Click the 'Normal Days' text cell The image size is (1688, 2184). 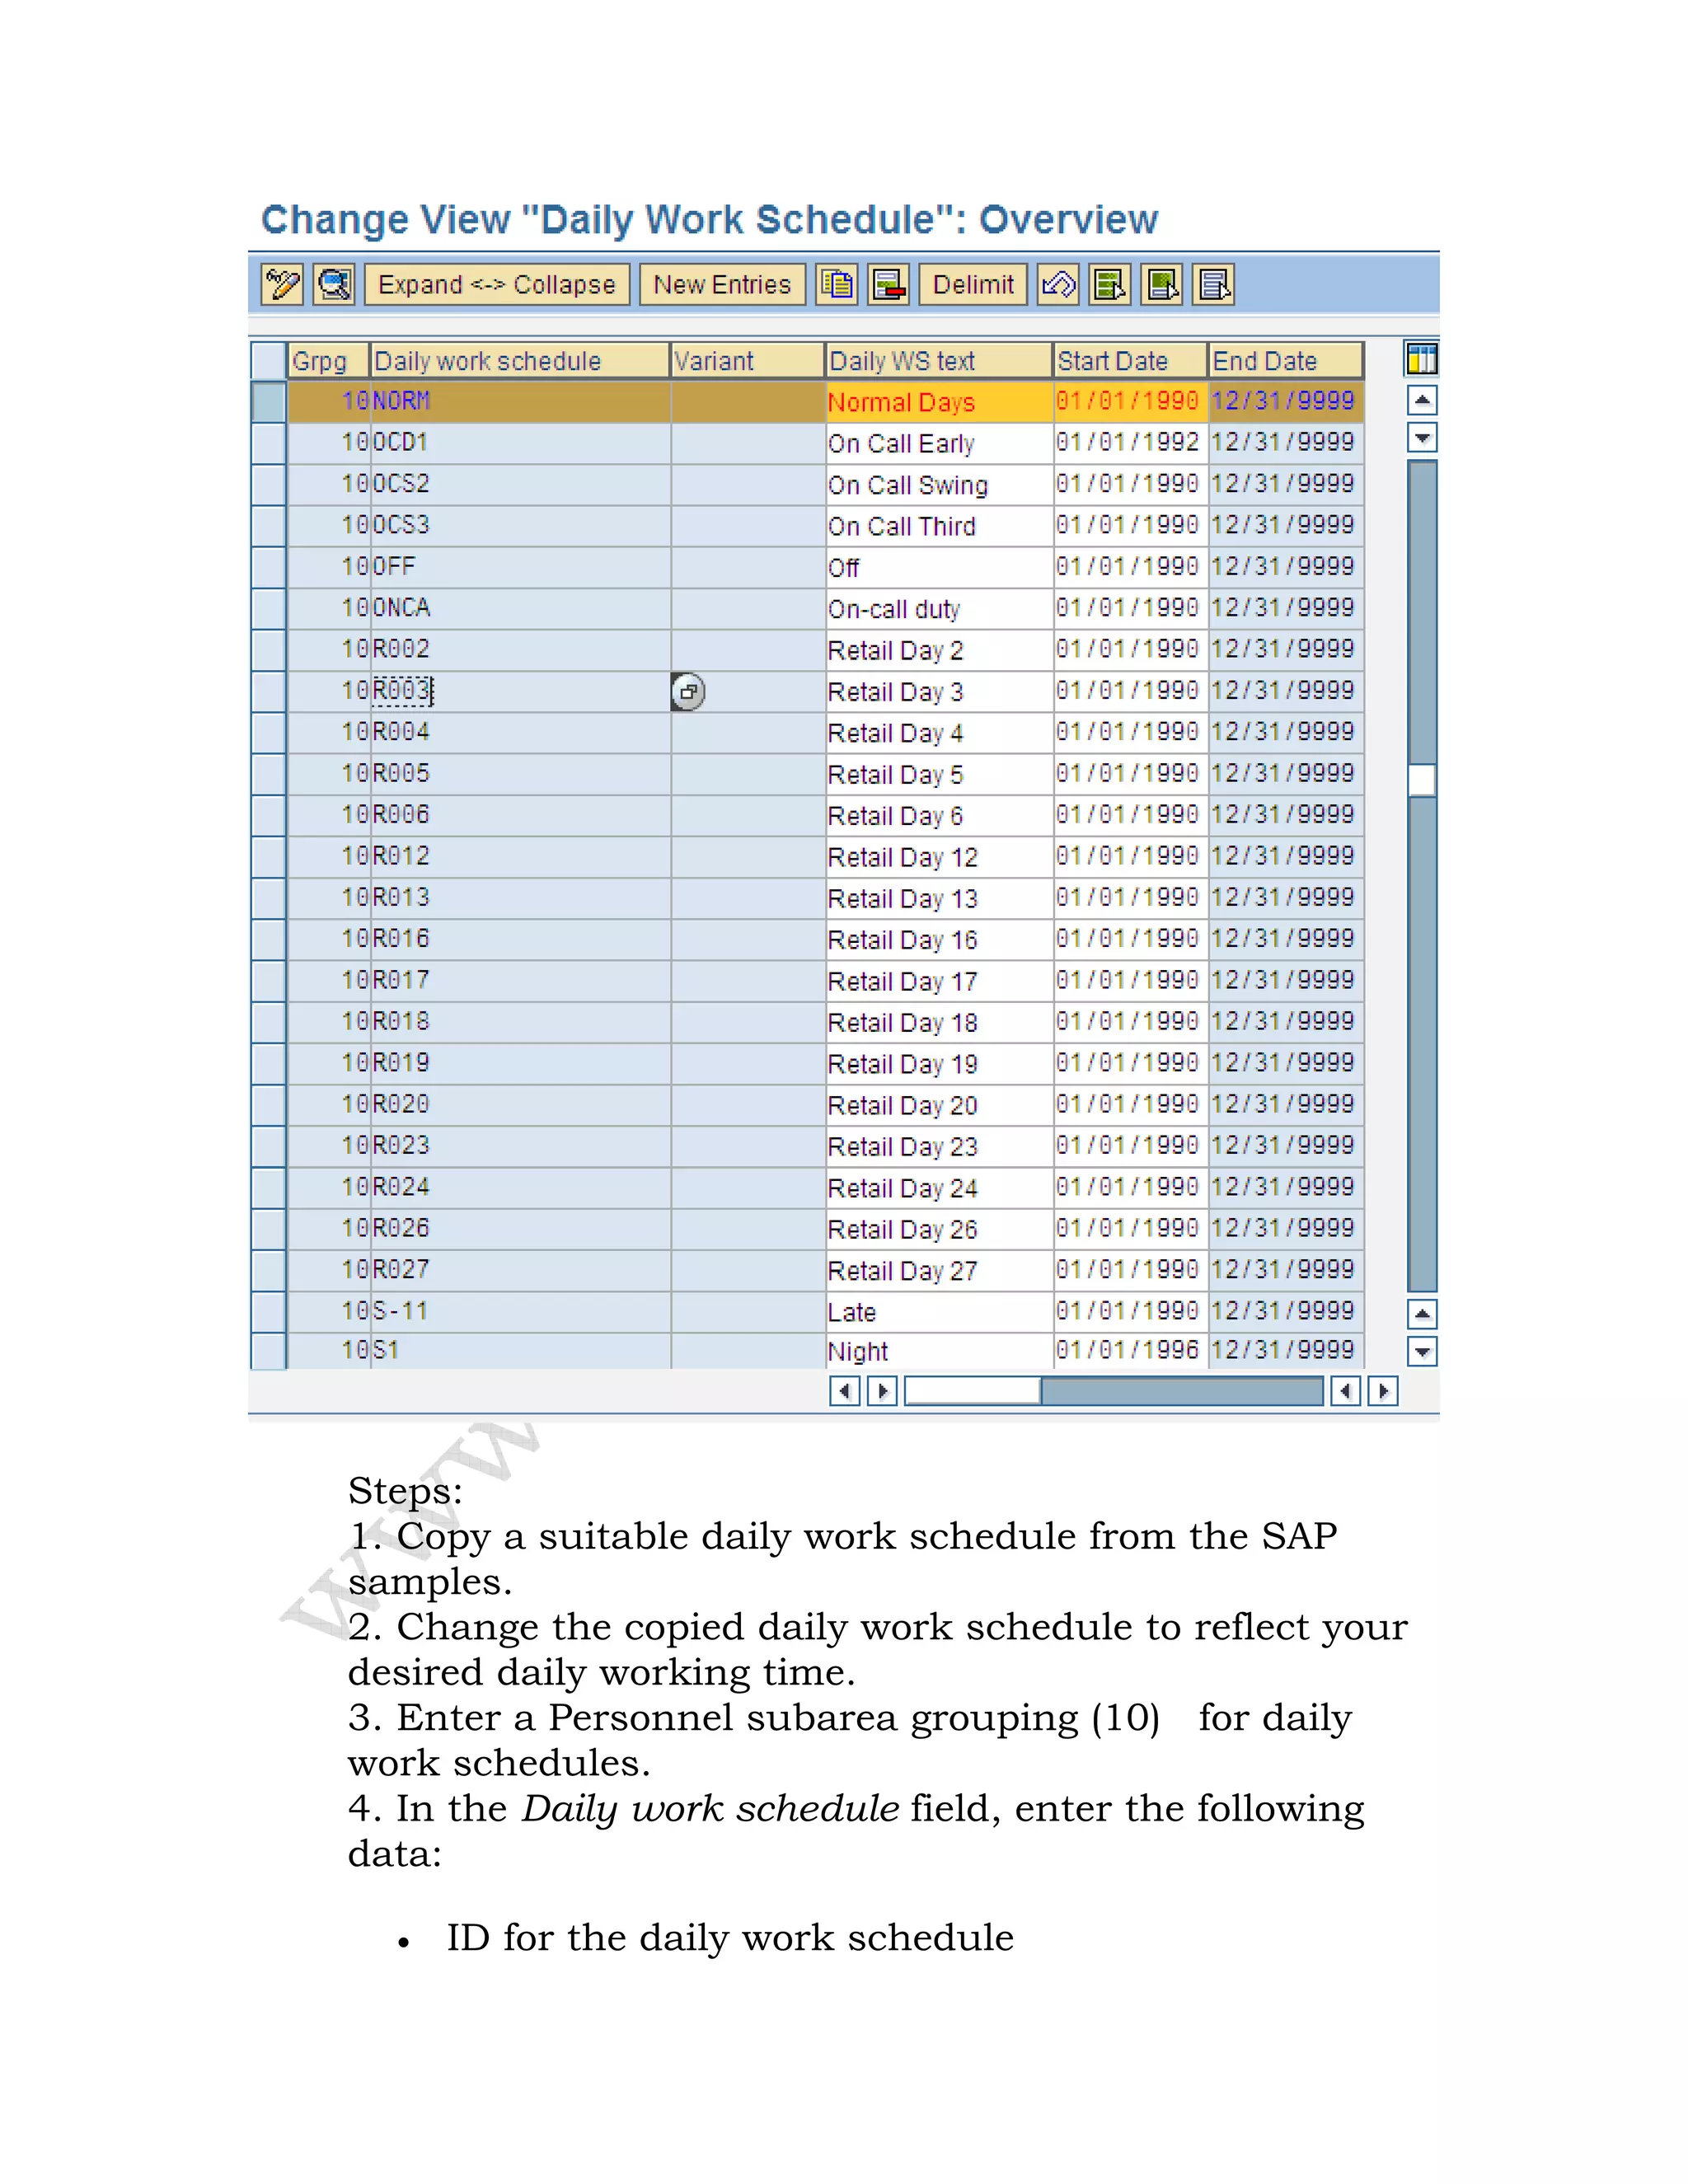939,402
